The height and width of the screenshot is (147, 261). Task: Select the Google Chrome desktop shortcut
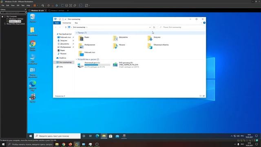pos(33,45)
